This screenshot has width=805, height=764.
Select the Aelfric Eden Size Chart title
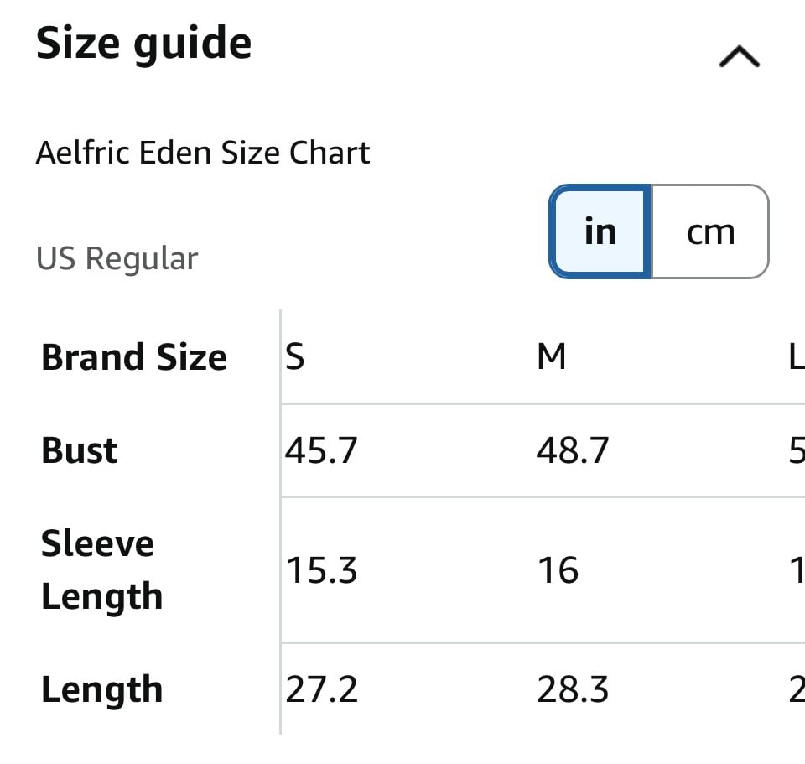click(x=203, y=153)
